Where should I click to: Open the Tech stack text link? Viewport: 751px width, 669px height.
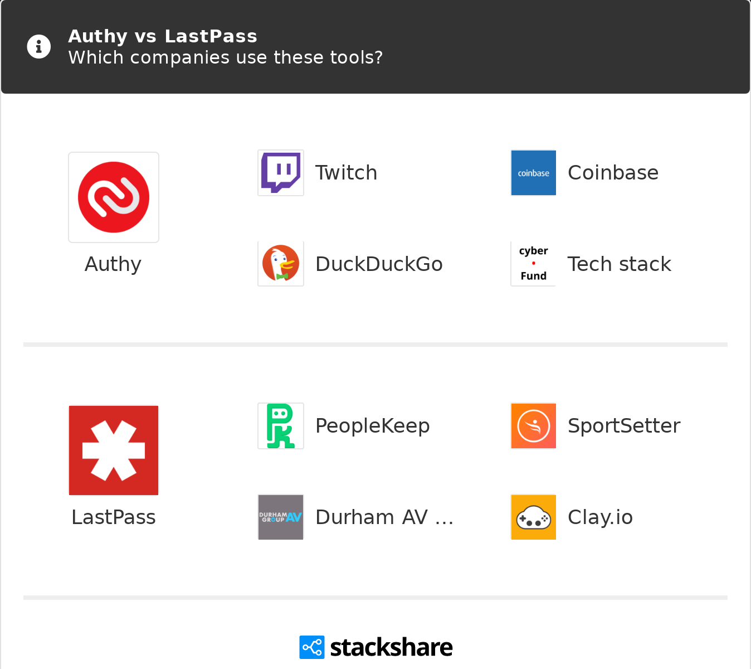(x=619, y=264)
